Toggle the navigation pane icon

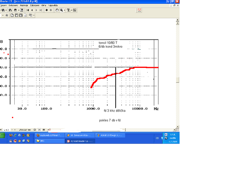22,10
